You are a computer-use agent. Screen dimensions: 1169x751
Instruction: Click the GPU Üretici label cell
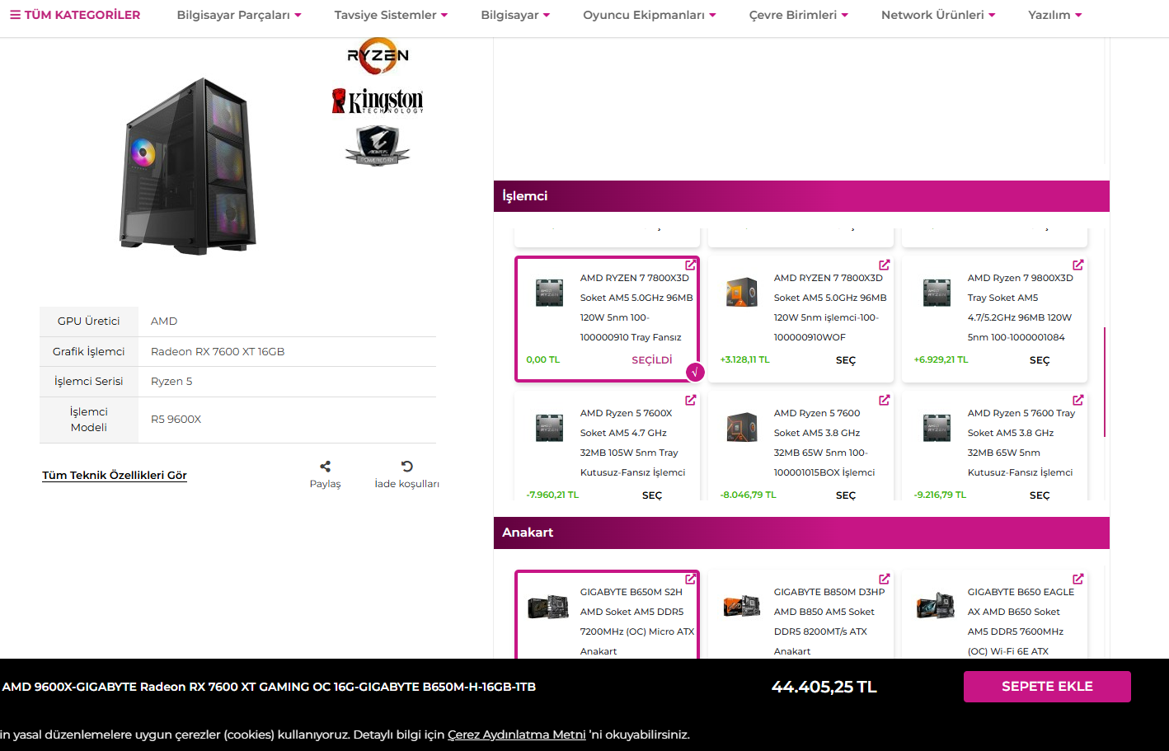tap(89, 322)
